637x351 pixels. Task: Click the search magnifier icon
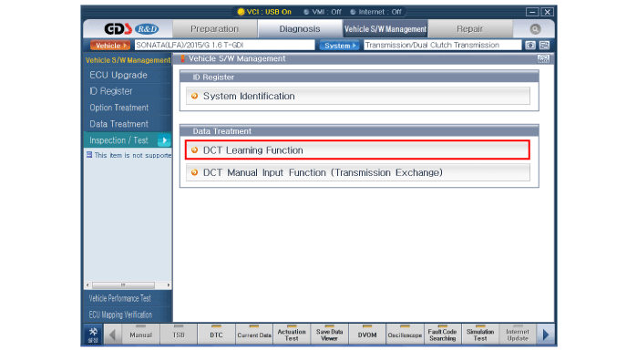click(x=535, y=29)
